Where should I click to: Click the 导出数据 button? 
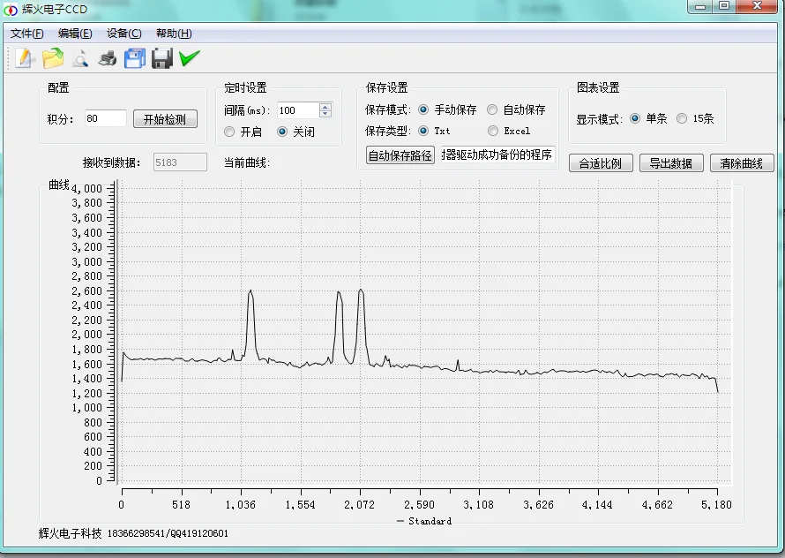pyautogui.click(x=671, y=163)
